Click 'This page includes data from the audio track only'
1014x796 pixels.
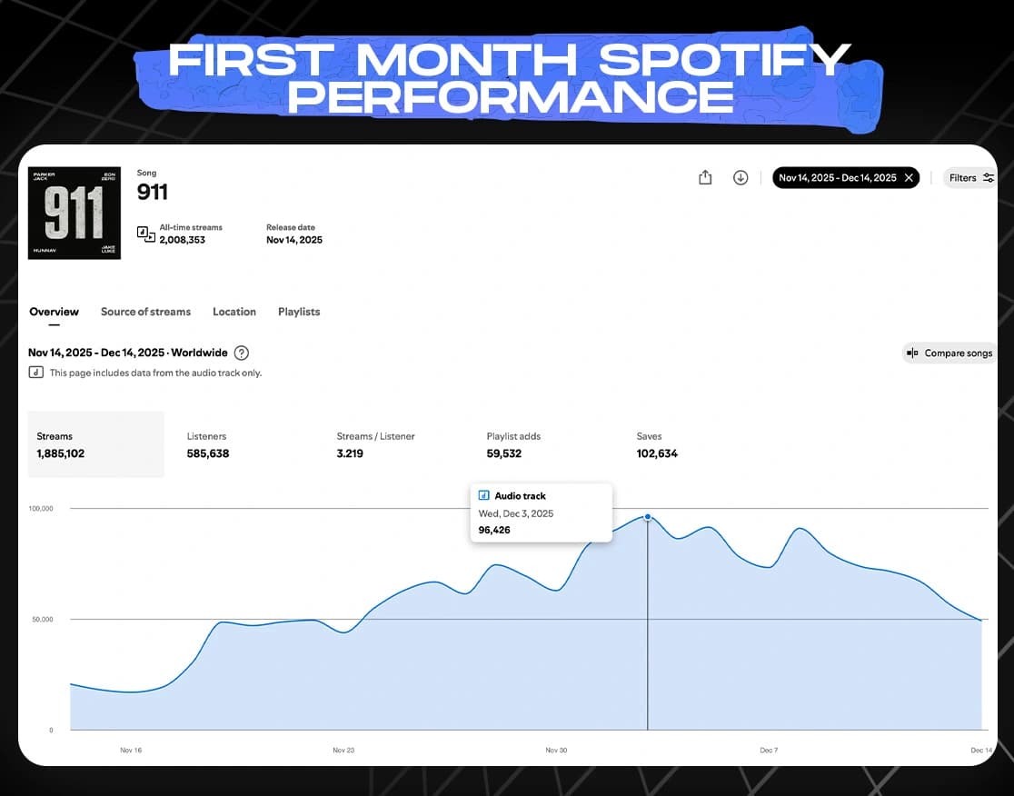156,373
